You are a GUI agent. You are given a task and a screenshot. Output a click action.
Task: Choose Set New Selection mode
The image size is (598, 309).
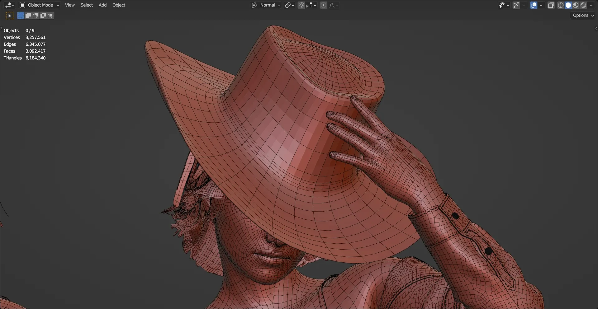point(21,15)
